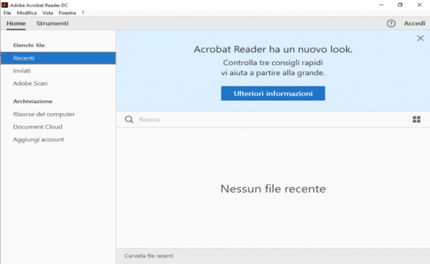Close the new look banner
Image resolution: width=430 pixels, height=264 pixels.
pyautogui.click(x=420, y=38)
